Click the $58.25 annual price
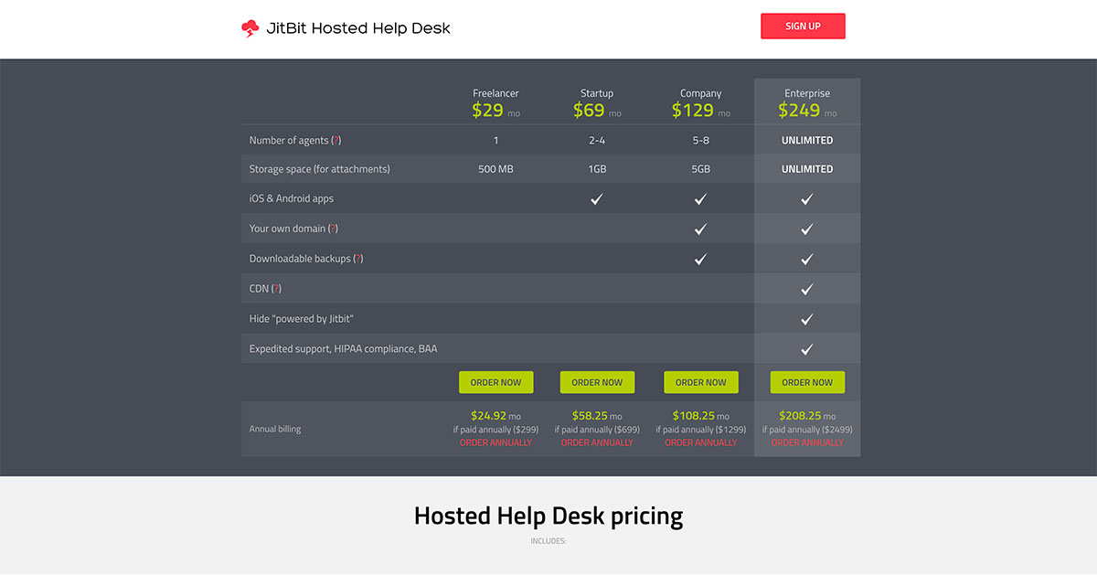1097x575 pixels. (x=590, y=415)
